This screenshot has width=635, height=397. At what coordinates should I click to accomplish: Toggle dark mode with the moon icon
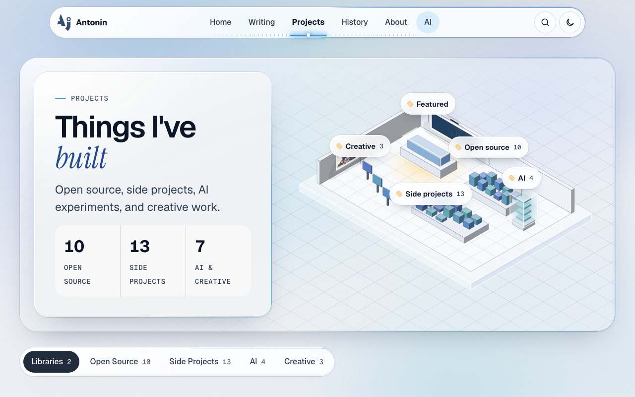pyautogui.click(x=570, y=22)
